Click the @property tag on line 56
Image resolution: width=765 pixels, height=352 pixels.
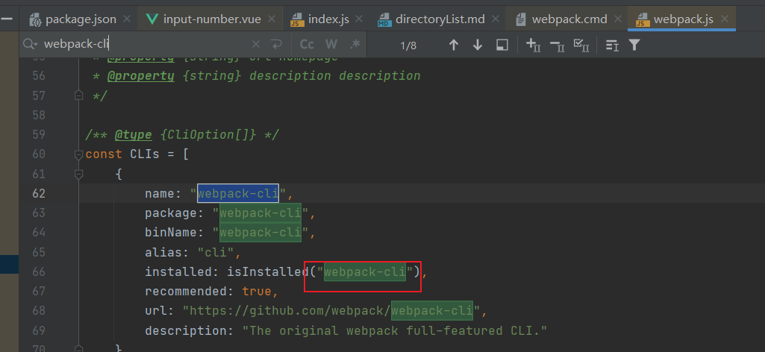click(140, 76)
